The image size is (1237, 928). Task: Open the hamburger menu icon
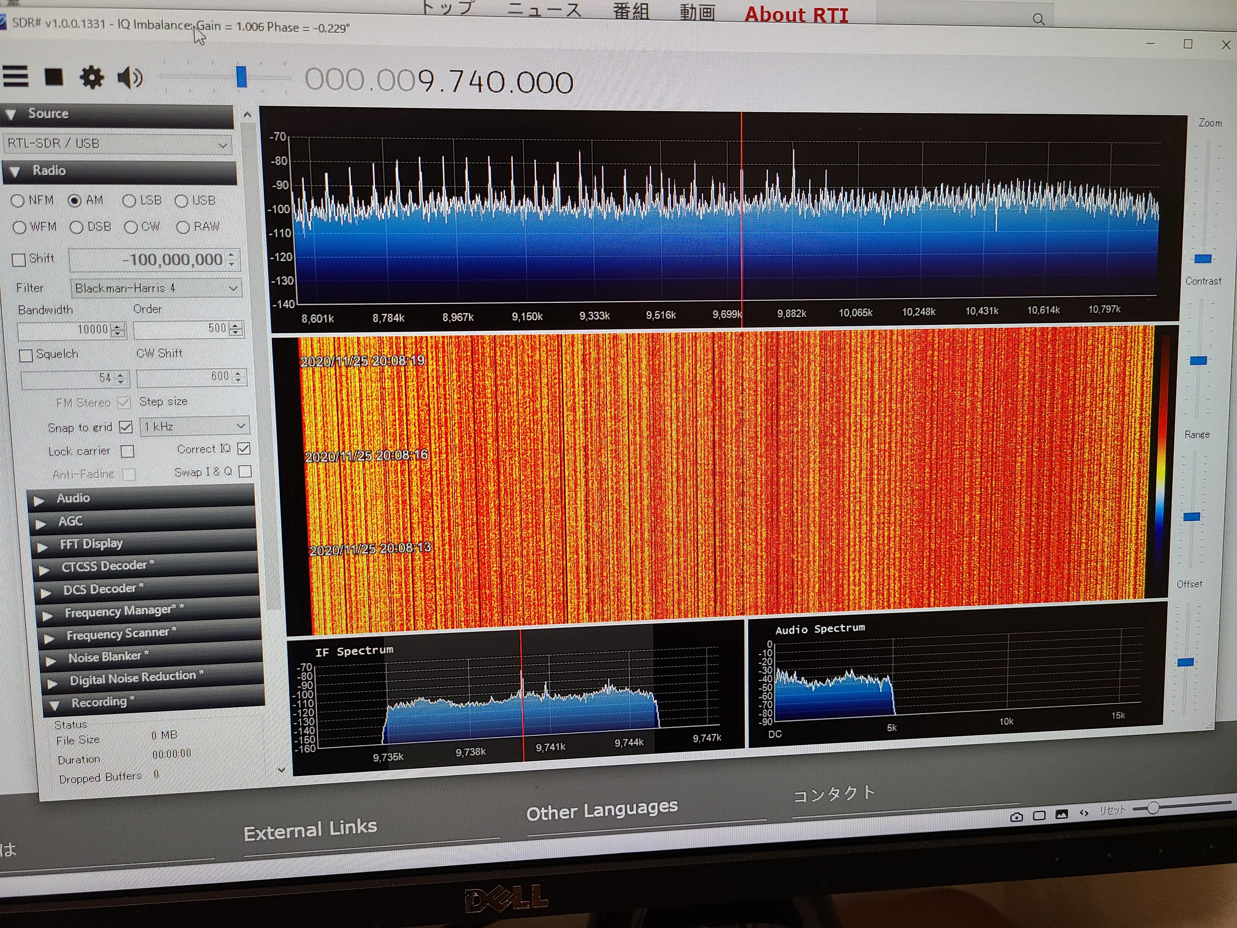[x=15, y=77]
